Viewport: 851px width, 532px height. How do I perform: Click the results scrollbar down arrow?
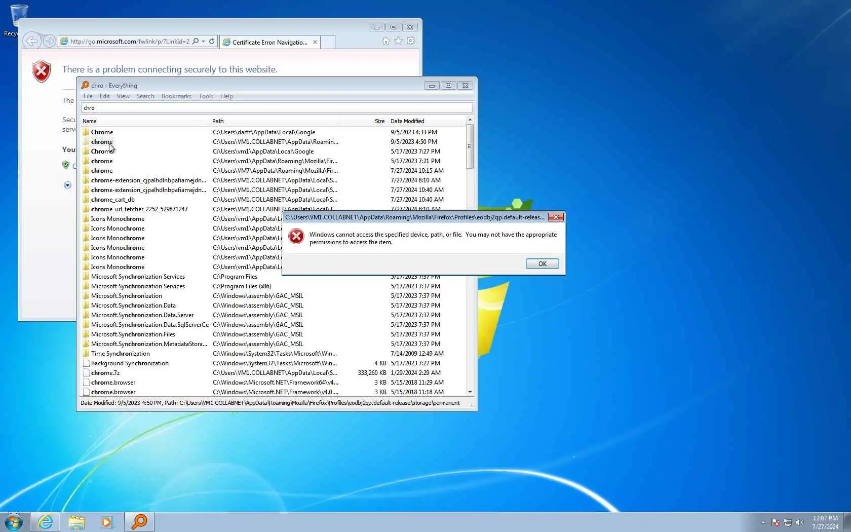coord(470,392)
